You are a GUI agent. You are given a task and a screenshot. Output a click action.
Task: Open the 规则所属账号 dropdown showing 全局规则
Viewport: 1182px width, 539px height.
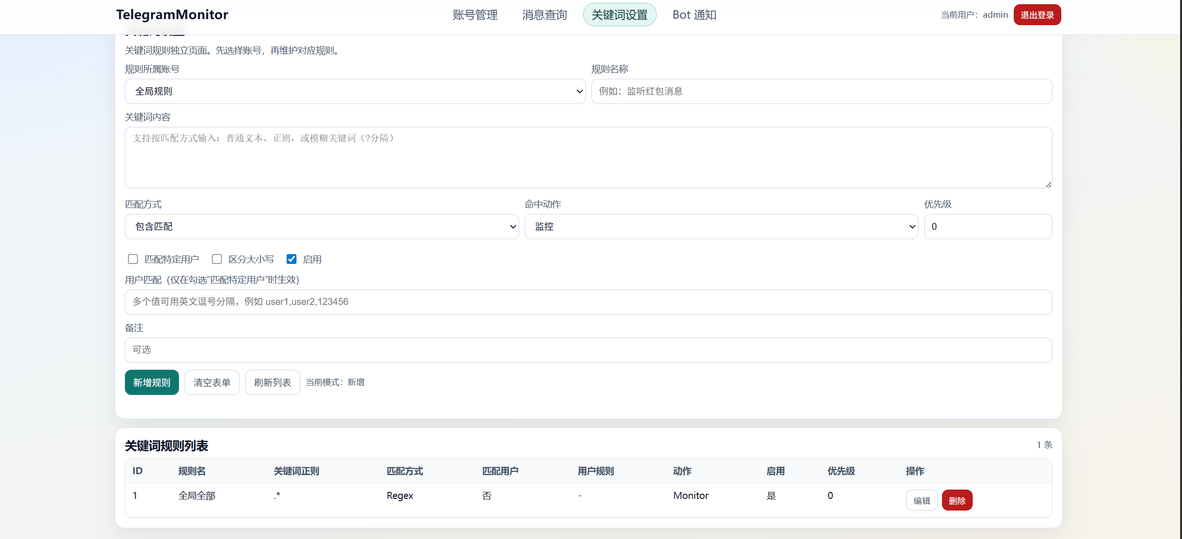click(355, 91)
